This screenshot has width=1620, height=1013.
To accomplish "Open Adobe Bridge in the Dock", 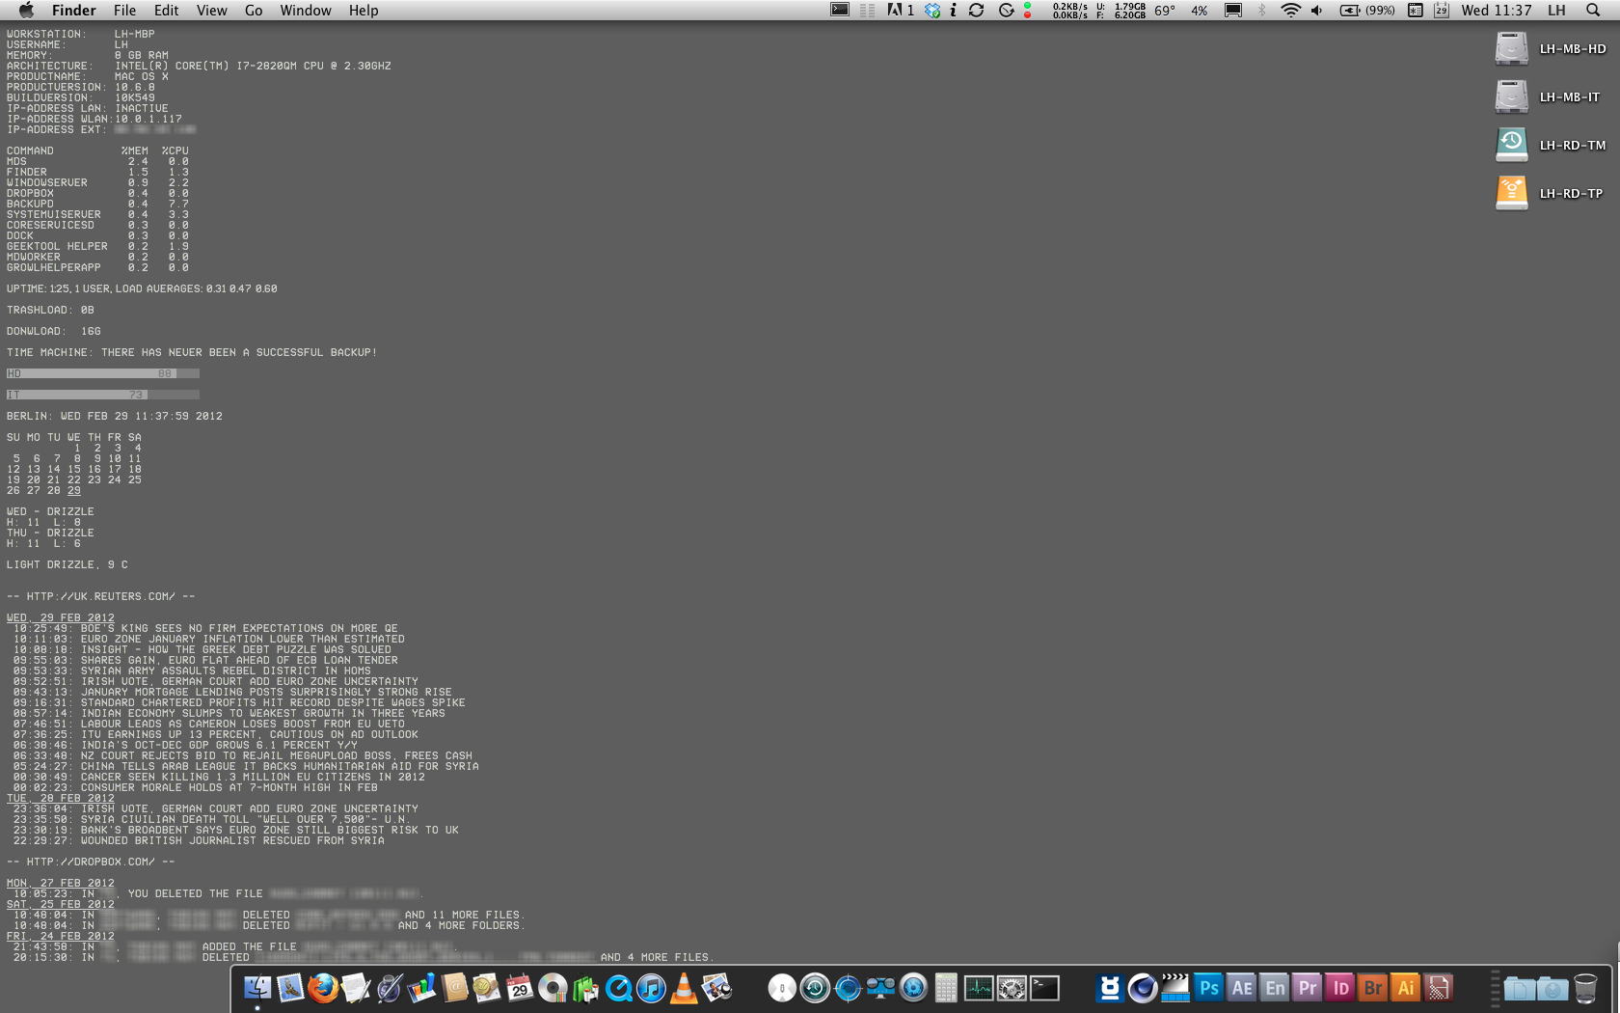I will pos(1372,988).
